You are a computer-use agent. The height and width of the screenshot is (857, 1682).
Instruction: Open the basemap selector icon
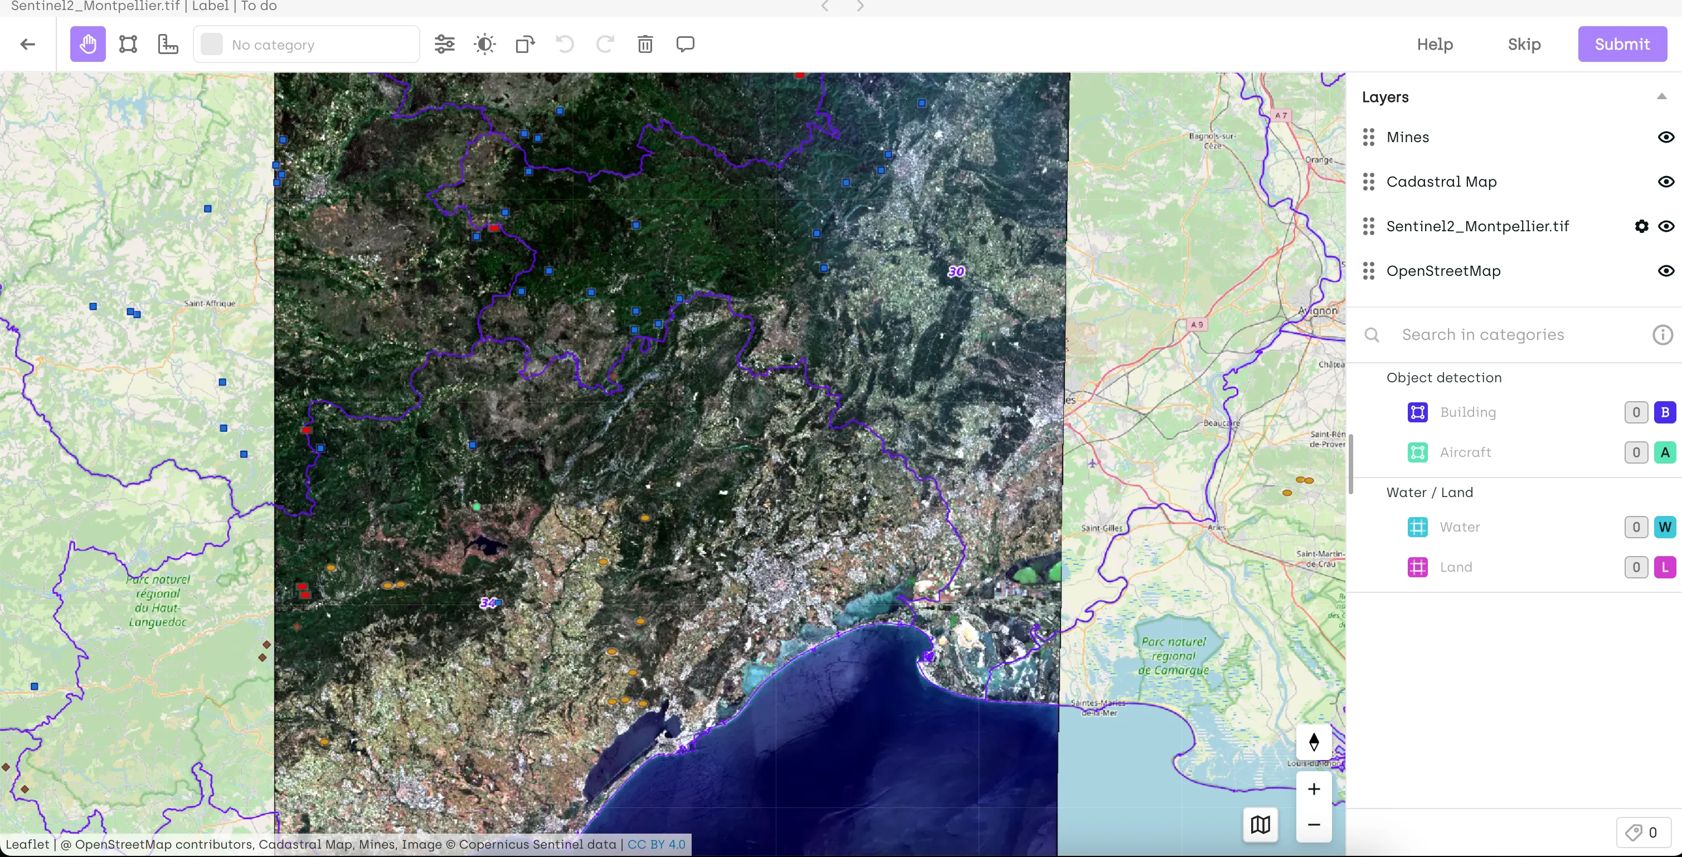coord(1260,824)
